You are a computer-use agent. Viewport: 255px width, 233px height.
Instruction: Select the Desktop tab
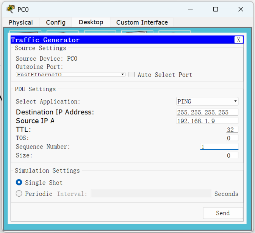click(91, 22)
